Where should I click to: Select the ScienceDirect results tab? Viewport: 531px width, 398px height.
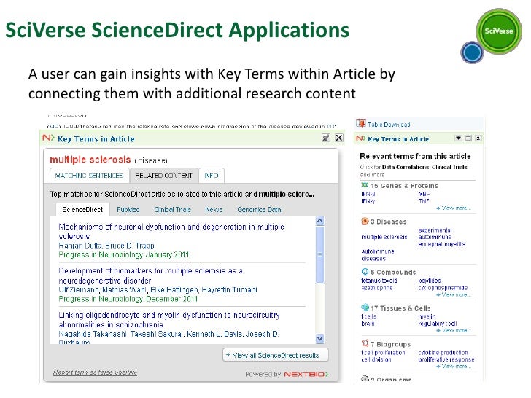tap(82, 209)
